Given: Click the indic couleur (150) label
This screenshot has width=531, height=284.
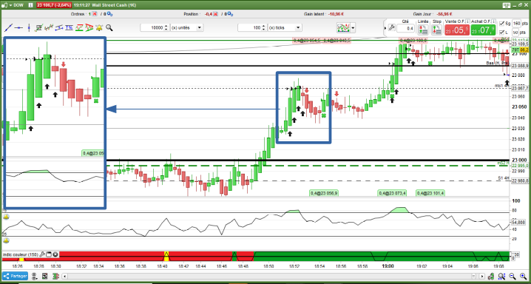Looking at the screenshot, I should pos(20,254).
